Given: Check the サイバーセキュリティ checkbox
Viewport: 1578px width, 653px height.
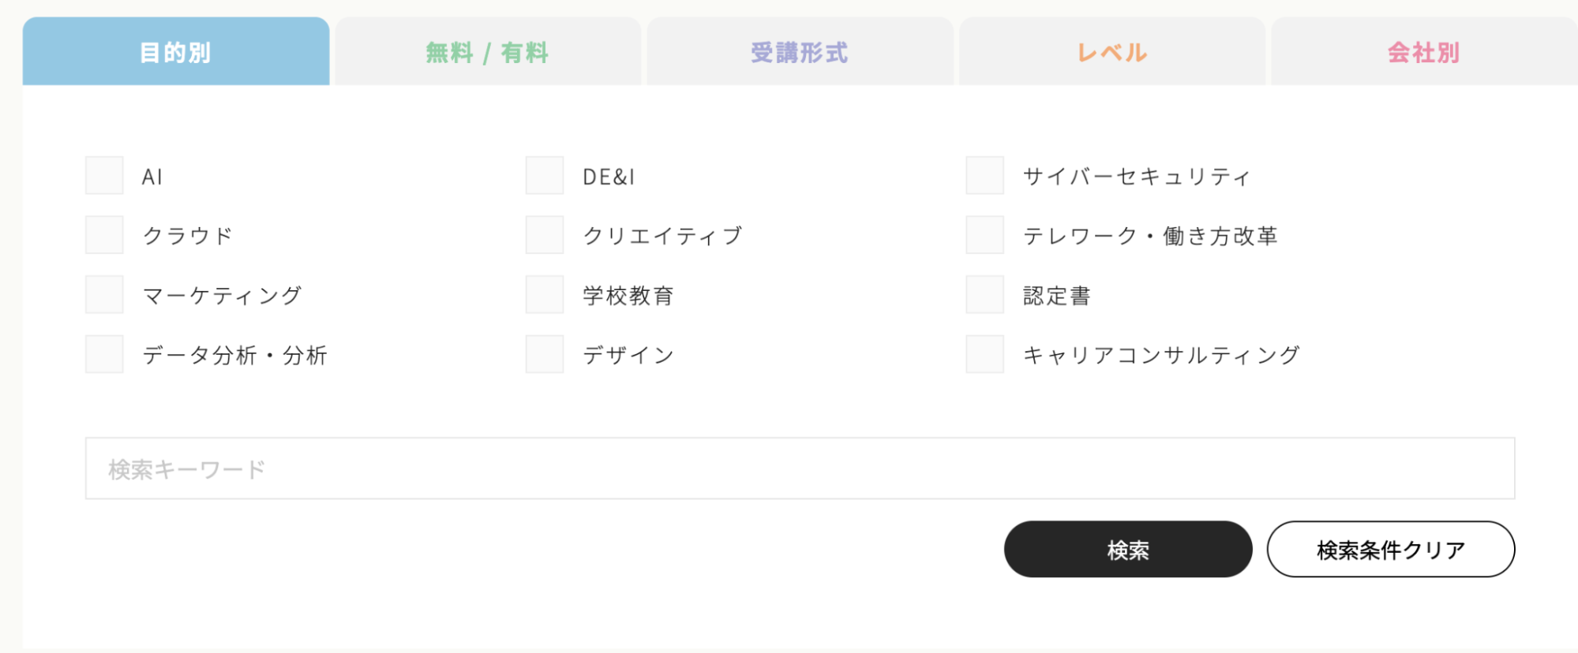Looking at the screenshot, I should click(985, 175).
